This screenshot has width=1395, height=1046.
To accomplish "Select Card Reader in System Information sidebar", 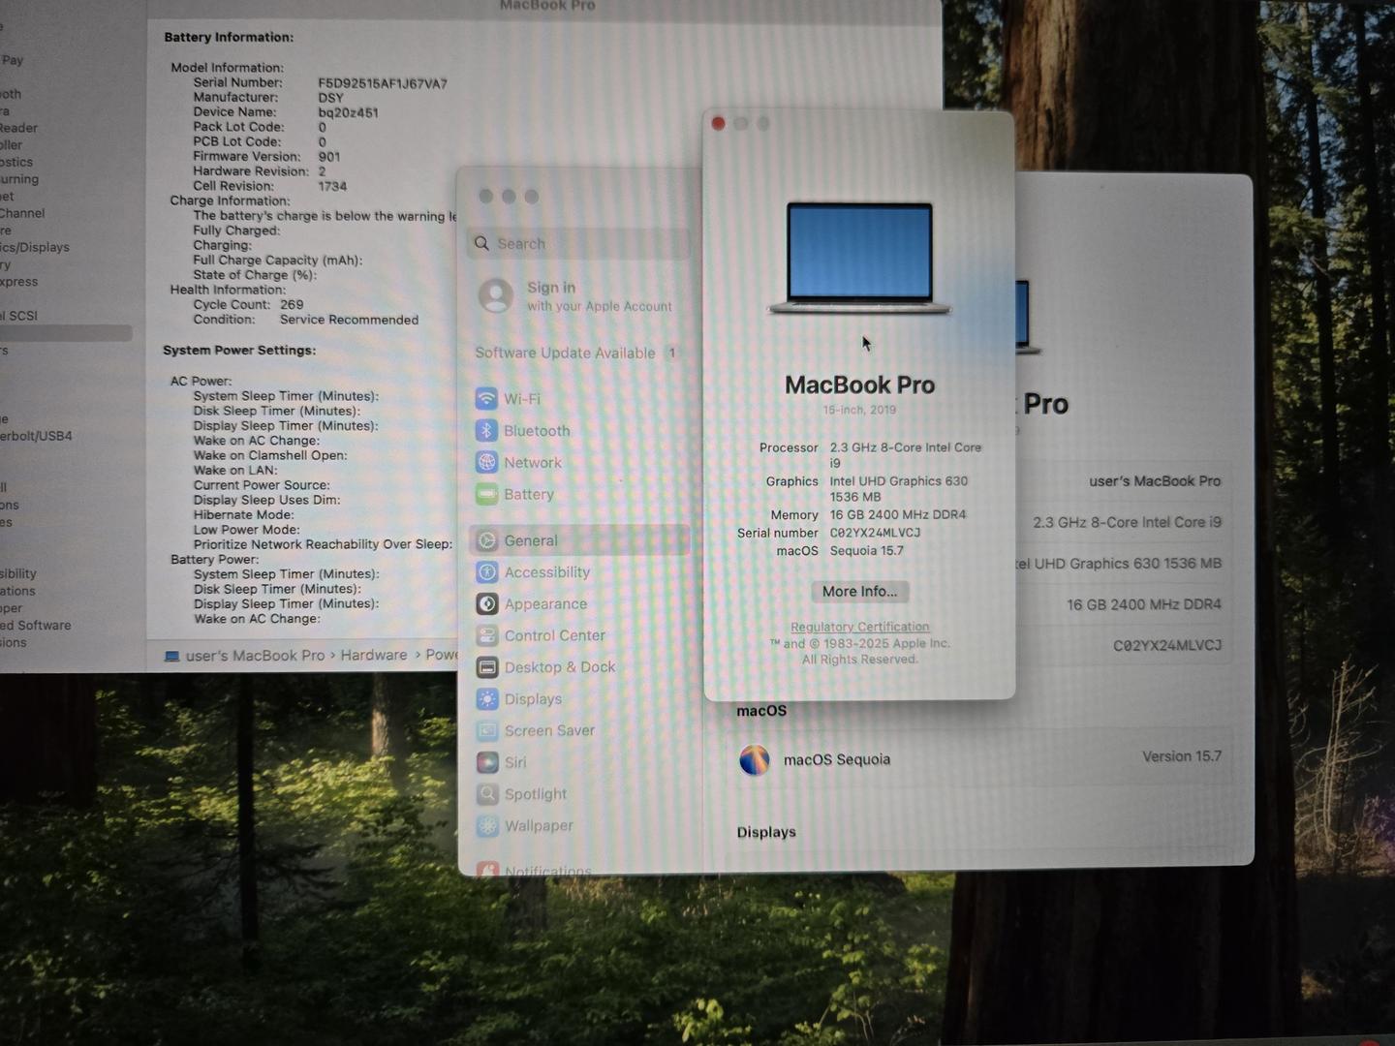I will tap(18, 128).
